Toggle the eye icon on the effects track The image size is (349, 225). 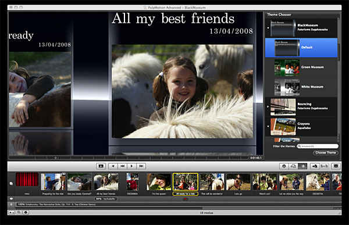(x=11, y=199)
